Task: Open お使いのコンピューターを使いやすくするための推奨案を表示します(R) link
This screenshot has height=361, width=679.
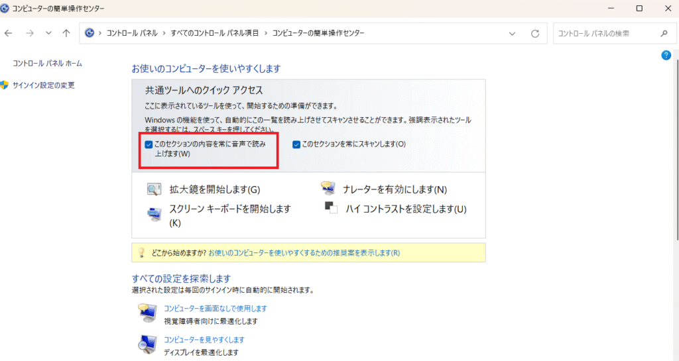Action: (304, 253)
